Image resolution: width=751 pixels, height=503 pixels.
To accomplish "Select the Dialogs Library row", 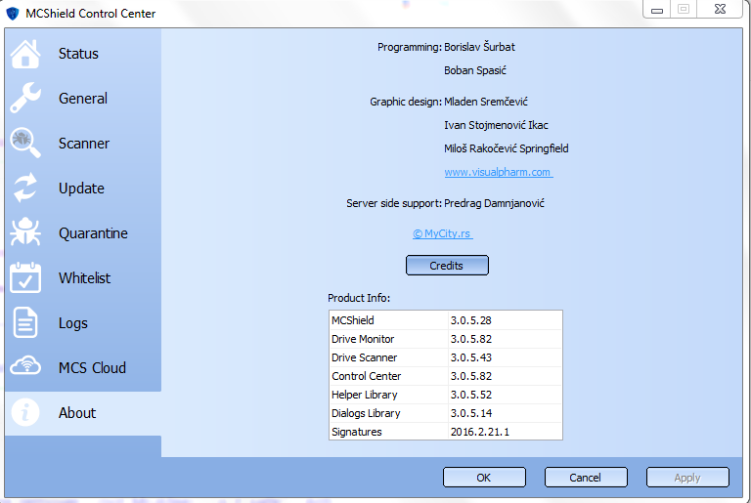I will click(x=446, y=413).
